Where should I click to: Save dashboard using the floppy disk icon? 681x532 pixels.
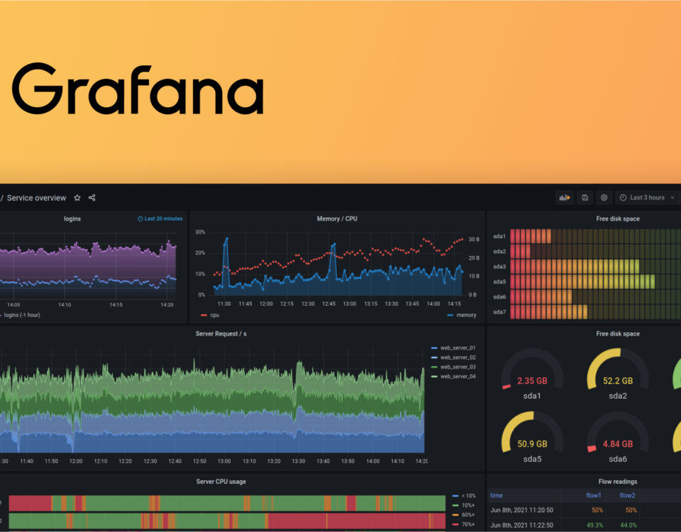585,198
